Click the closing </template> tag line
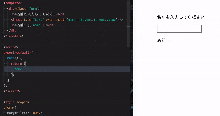This screenshot has height=116, width=220. 13,36
